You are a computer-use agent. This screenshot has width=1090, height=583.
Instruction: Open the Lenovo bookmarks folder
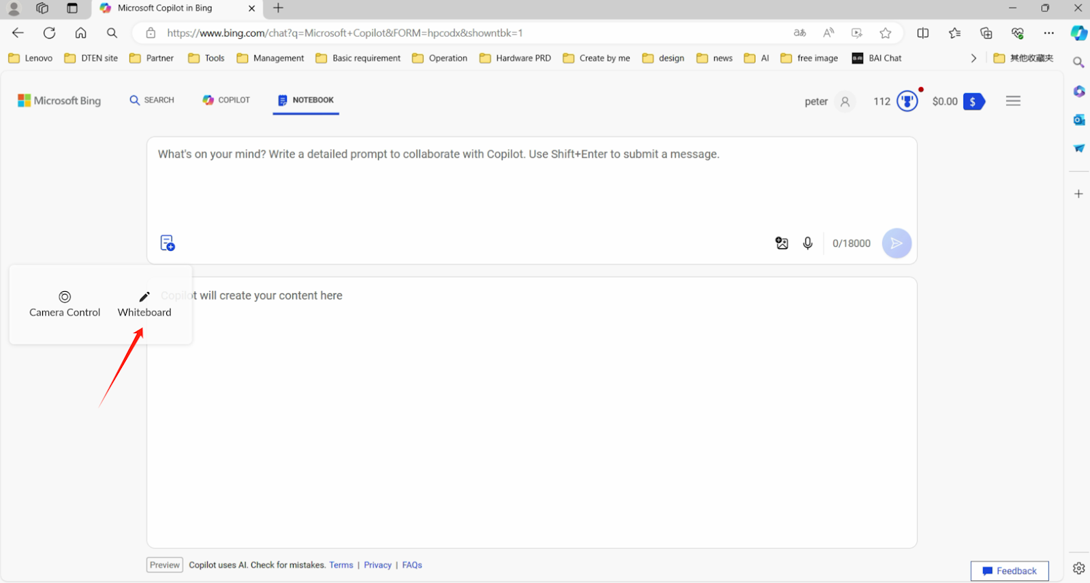point(30,58)
